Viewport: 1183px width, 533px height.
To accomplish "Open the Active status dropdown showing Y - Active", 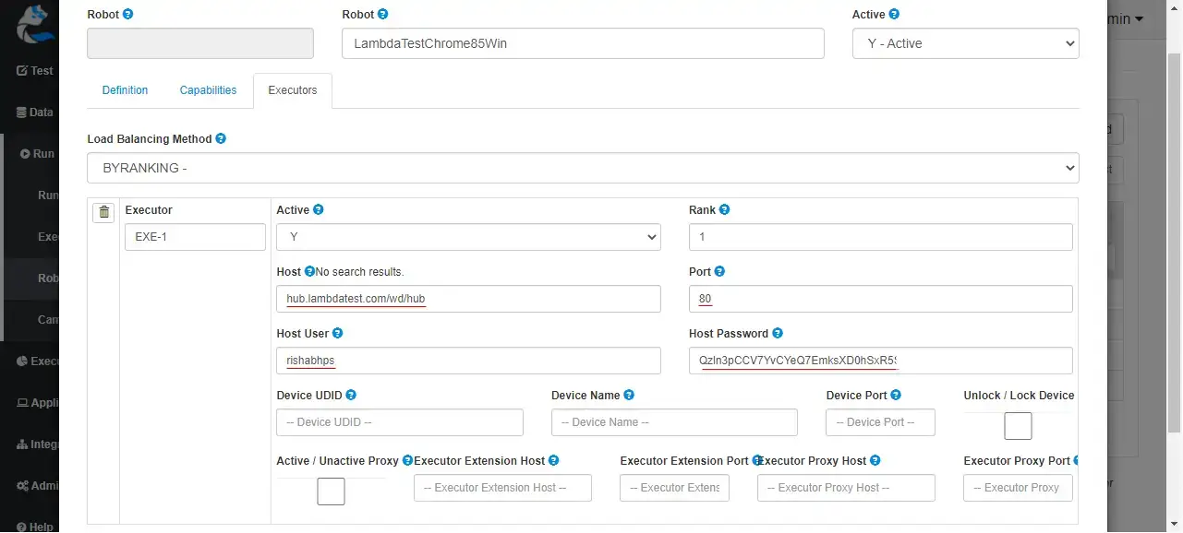I will 965,42.
